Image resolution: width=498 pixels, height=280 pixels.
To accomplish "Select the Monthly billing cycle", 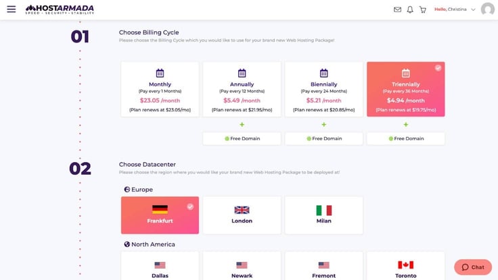I will pos(160,89).
